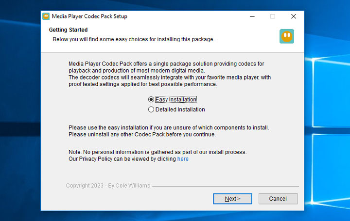Click the Copyright 2023 Cole Williams text
Viewport: 350px width, 221px height.
(x=108, y=186)
